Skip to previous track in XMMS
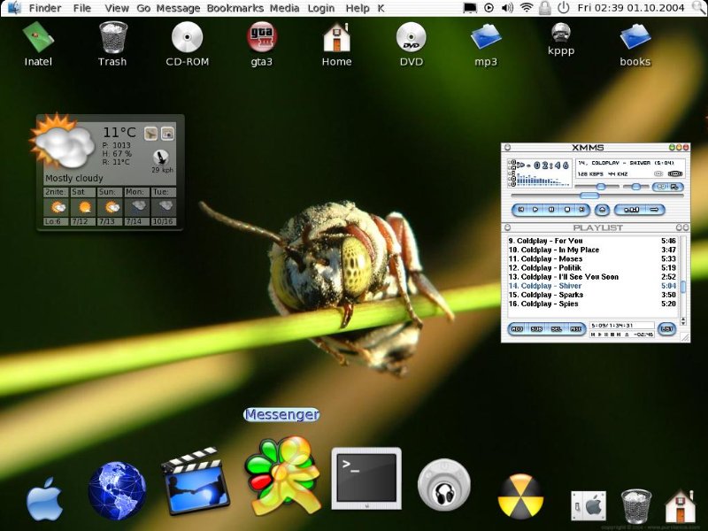This screenshot has width=708, height=531. [x=520, y=210]
